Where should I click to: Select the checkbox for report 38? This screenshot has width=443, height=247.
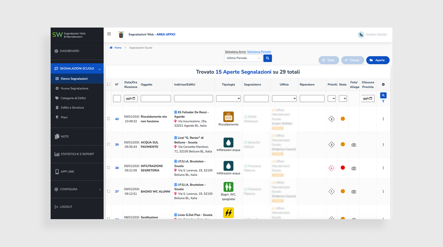coord(109,168)
